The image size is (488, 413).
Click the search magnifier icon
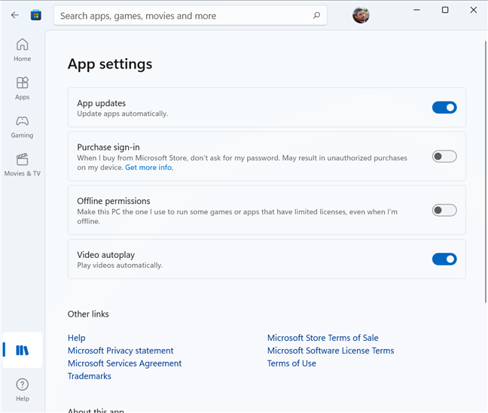pyautogui.click(x=316, y=15)
